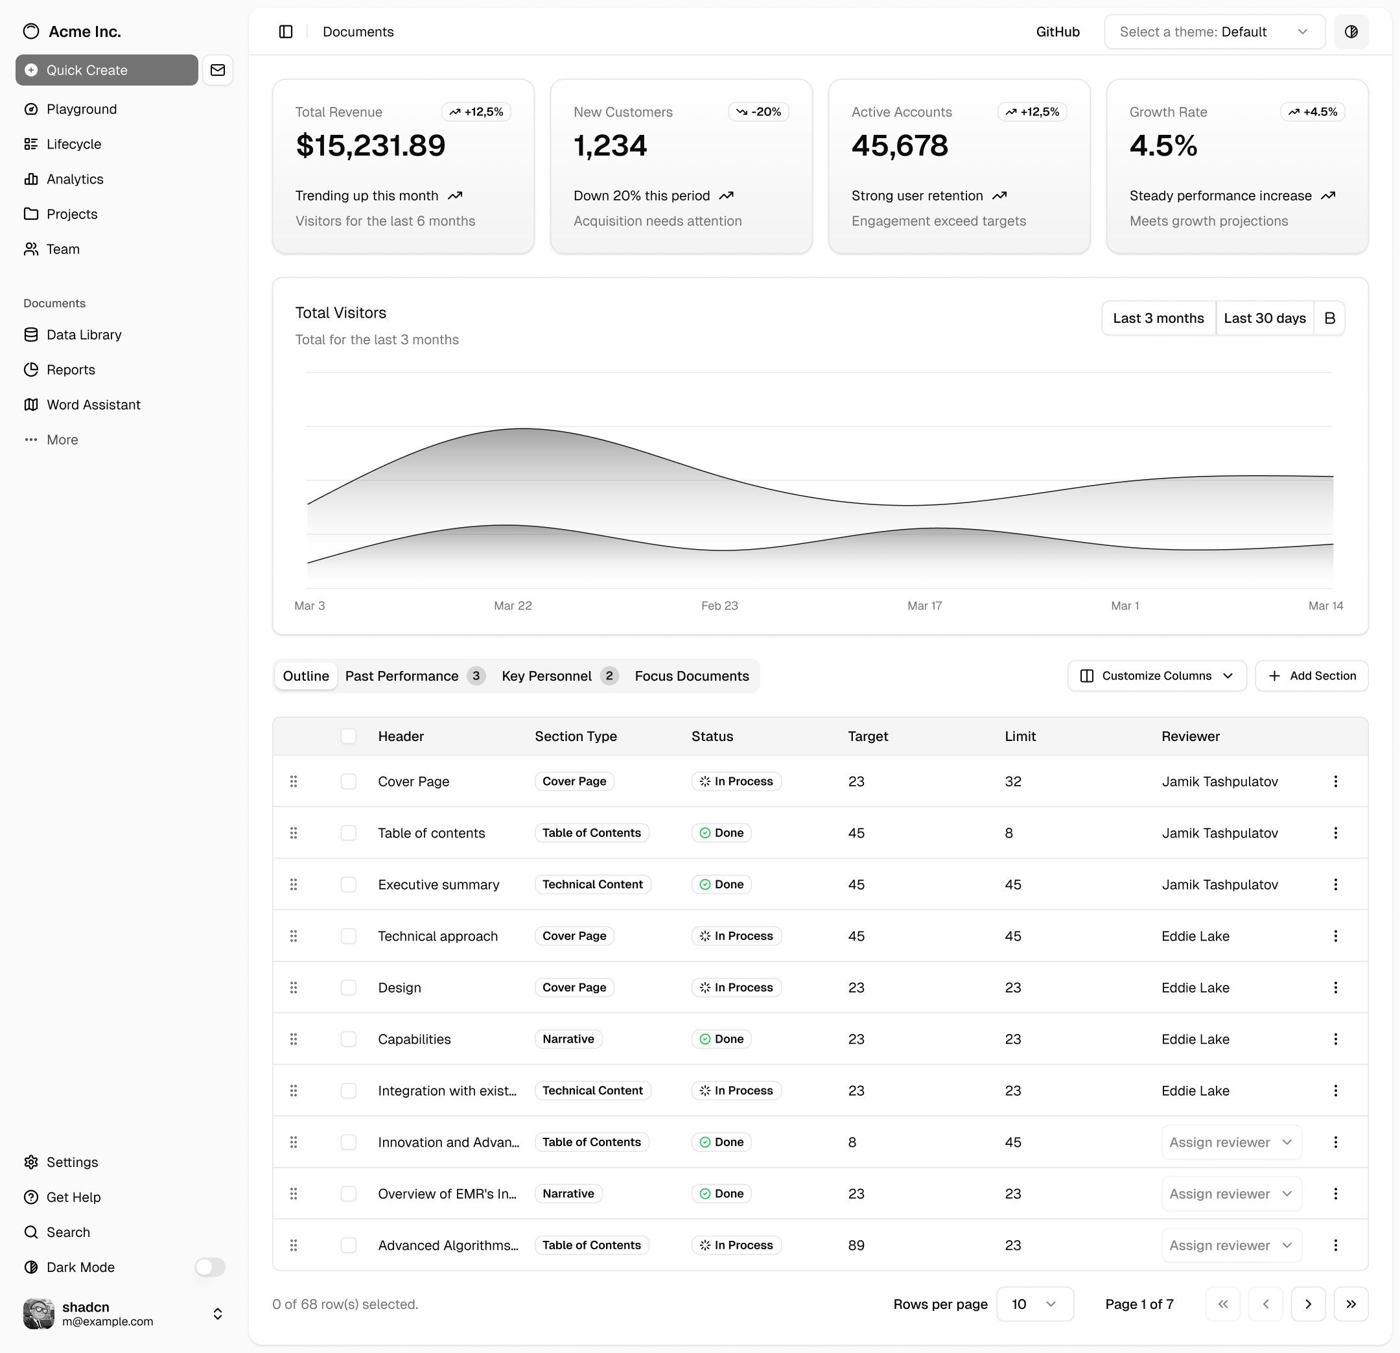1400x1353 pixels.
Task: Expand the Customize Columns dropdown
Action: click(1156, 676)
